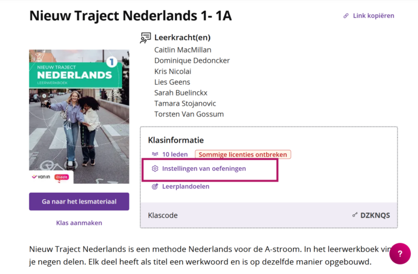Click the key icon next to DZKNQS

click(x=355, y=215)
